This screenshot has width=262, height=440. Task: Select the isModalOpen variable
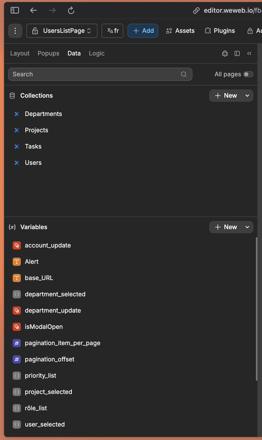pyautogui.click(x=44, y=327)
